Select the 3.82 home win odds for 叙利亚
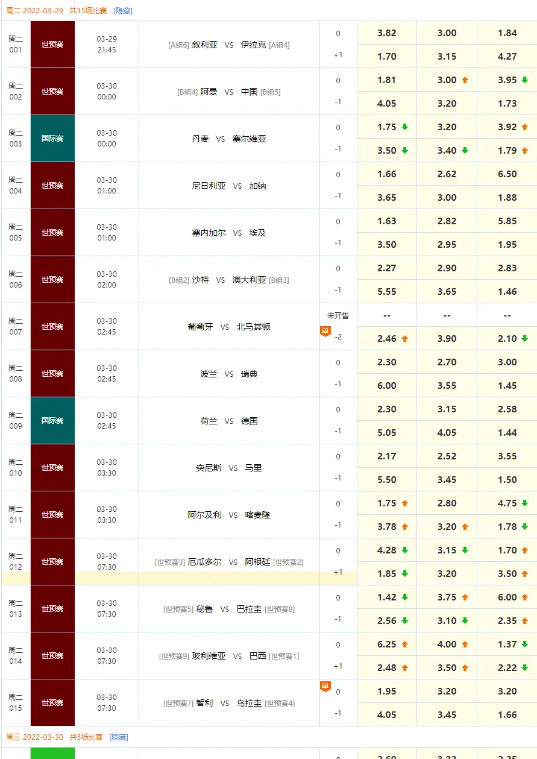 [x=386, y=33]
